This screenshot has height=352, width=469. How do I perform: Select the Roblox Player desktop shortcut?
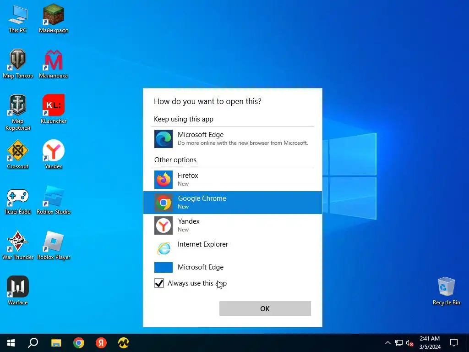[x=54, y=246]
